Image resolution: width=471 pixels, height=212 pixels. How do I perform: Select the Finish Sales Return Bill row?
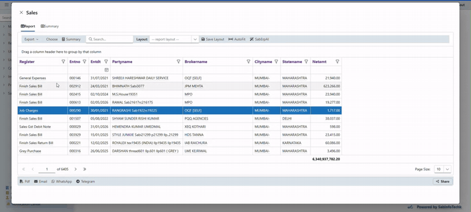tap(180, 143)
